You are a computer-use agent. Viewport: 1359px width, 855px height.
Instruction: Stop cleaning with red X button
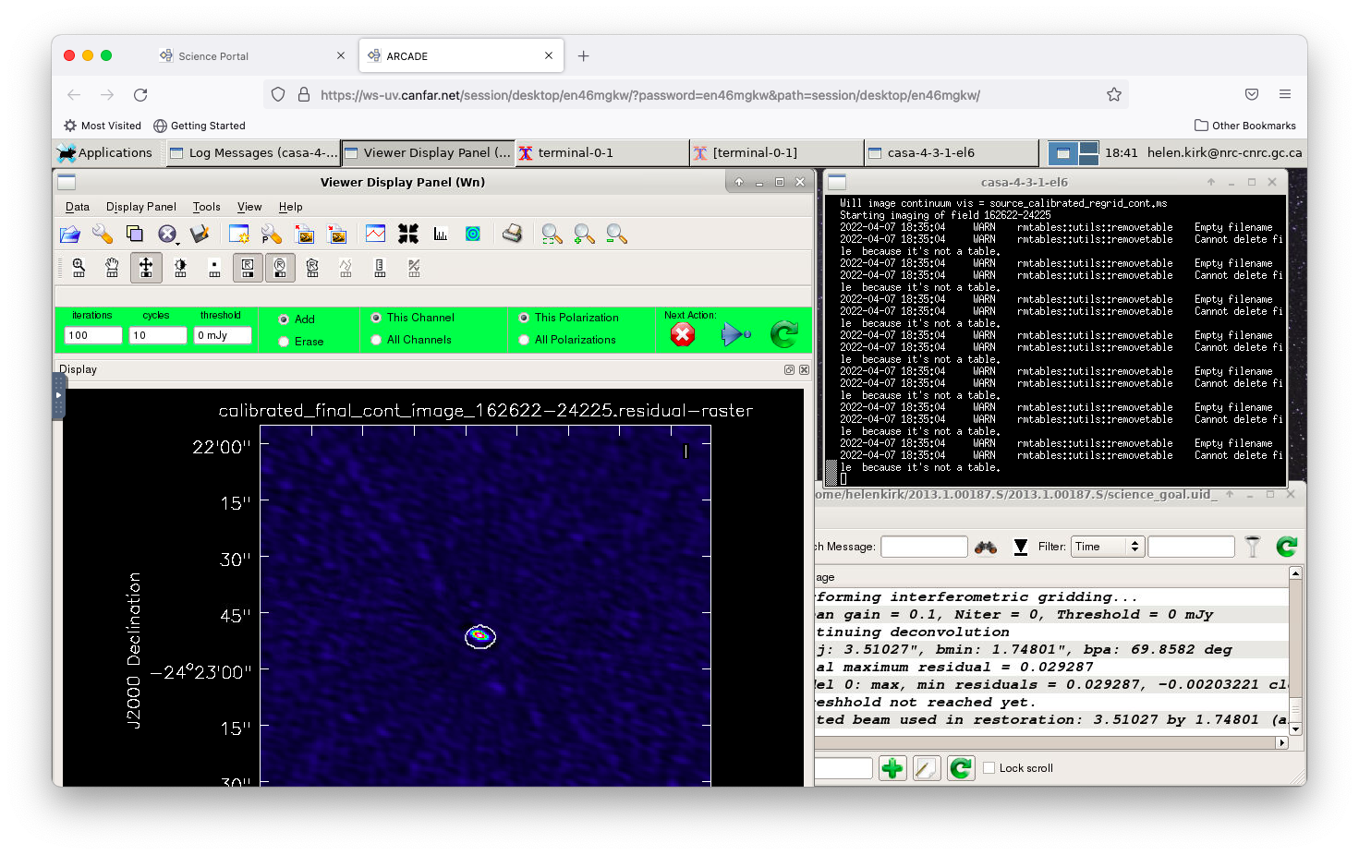coord(683,334)
